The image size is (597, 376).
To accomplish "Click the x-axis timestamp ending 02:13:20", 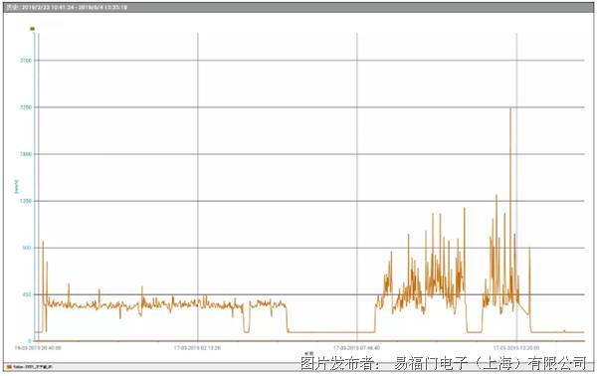I will click(x=198, y=348).
